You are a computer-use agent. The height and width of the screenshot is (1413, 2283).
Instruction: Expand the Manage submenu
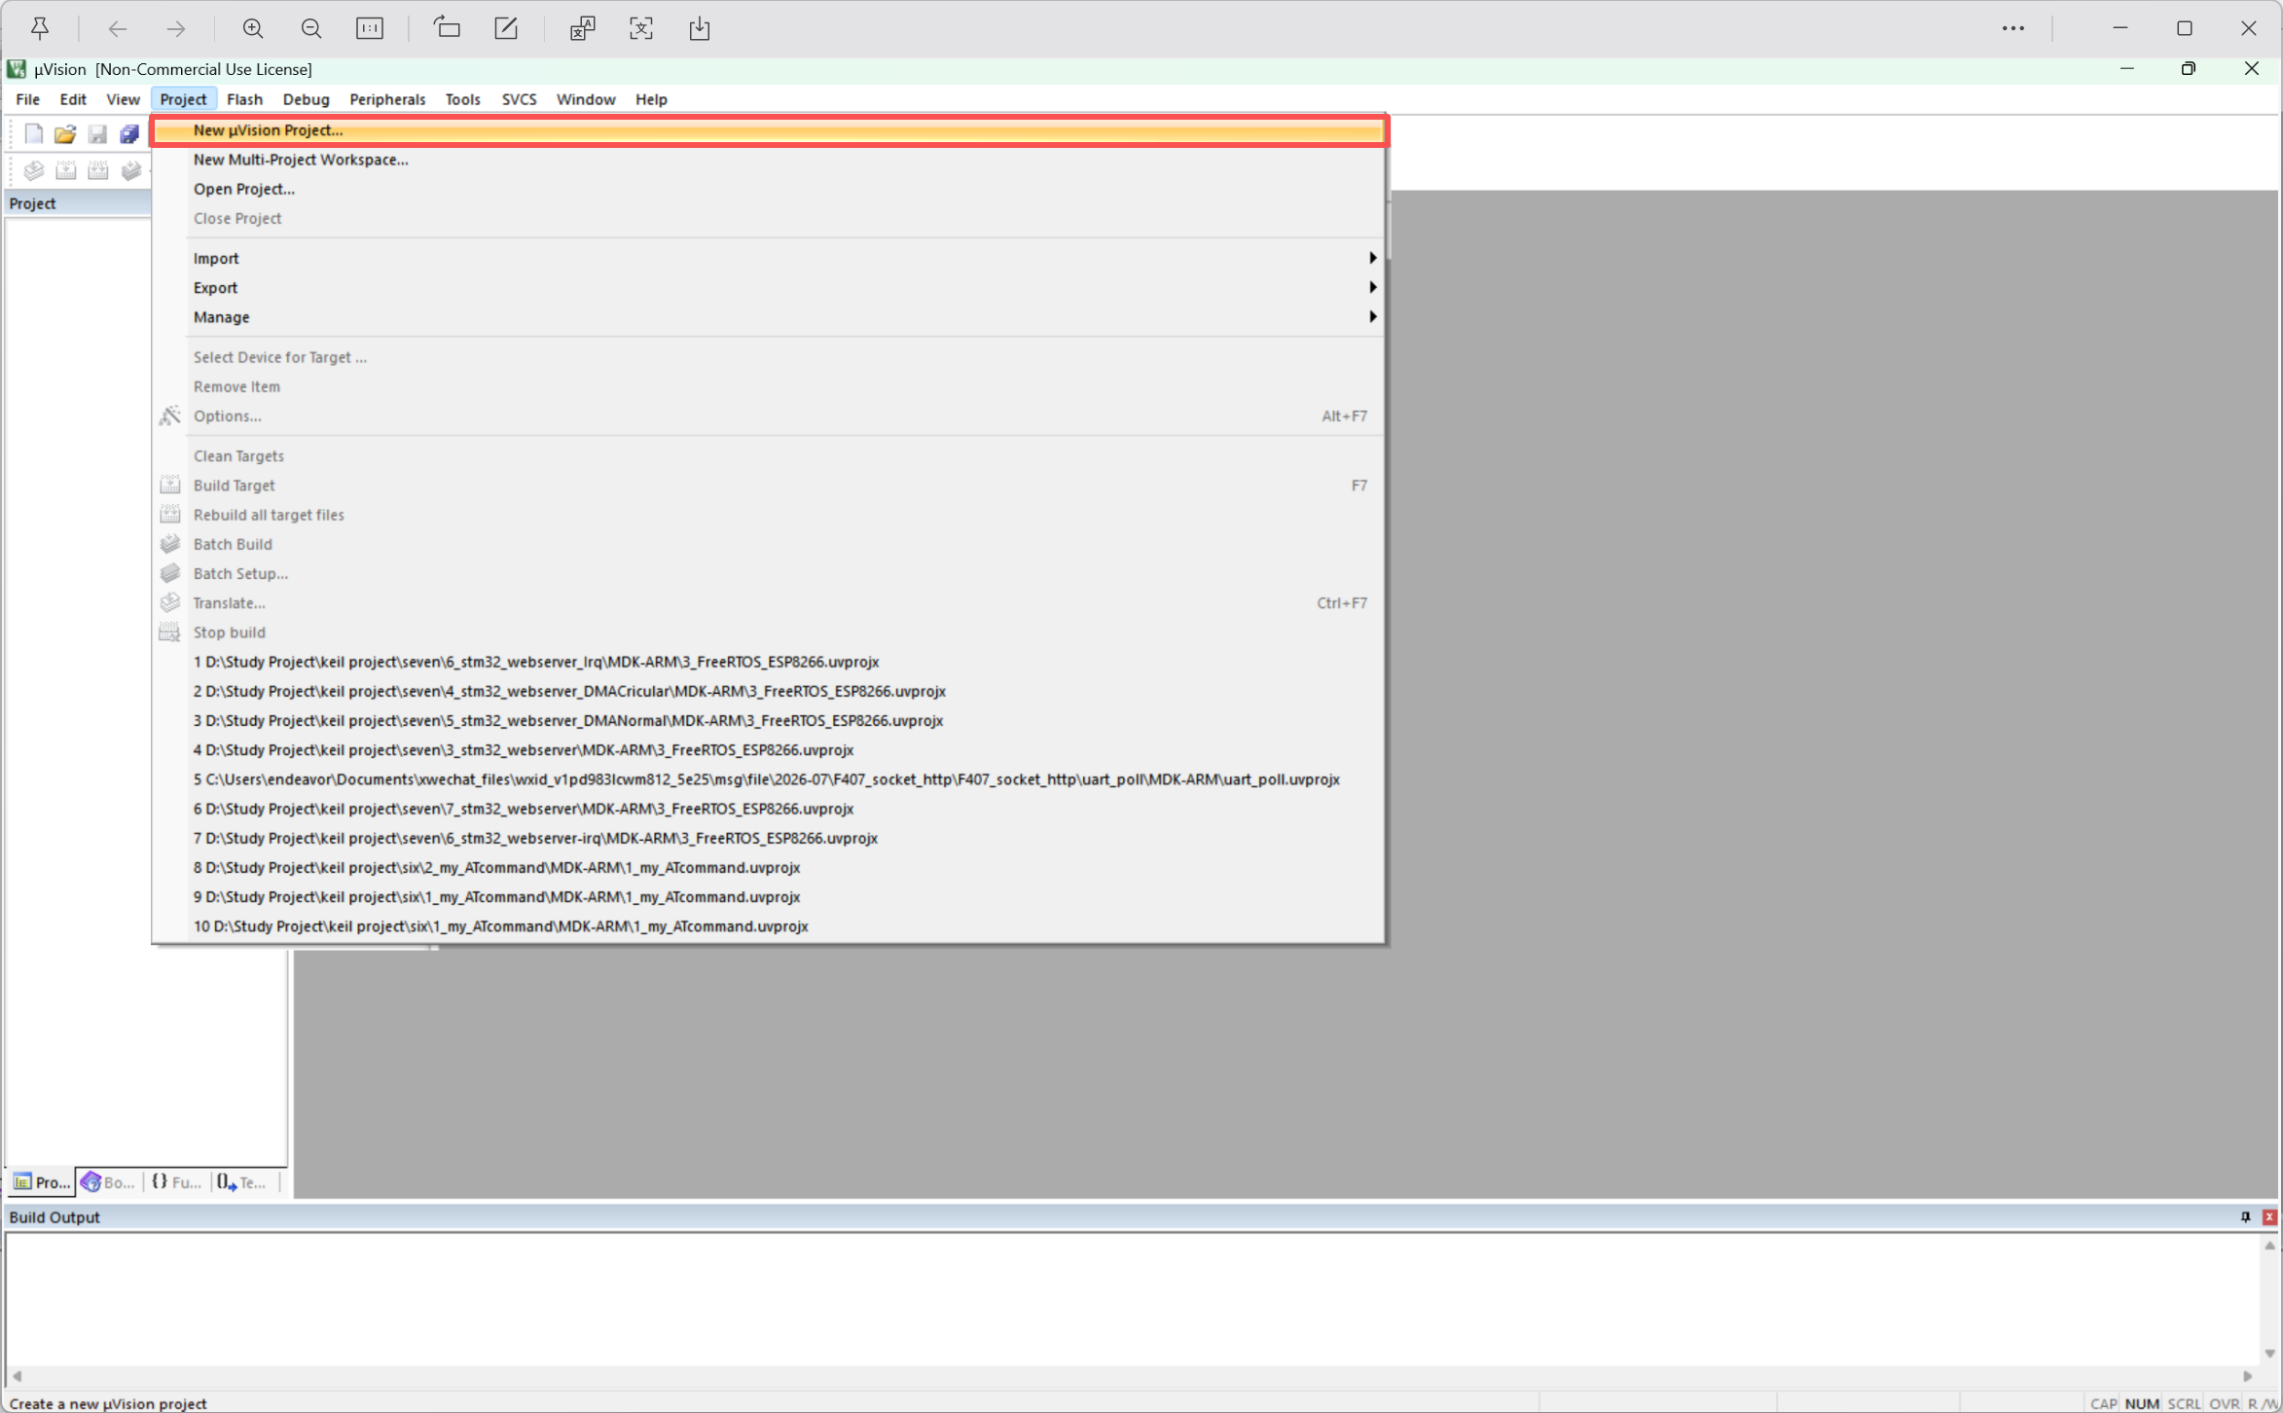tap(769, 317)
